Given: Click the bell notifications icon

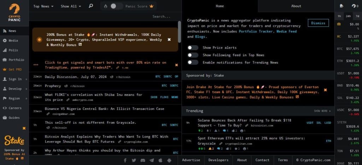Looking at the screenshot, I should (342, 6).
